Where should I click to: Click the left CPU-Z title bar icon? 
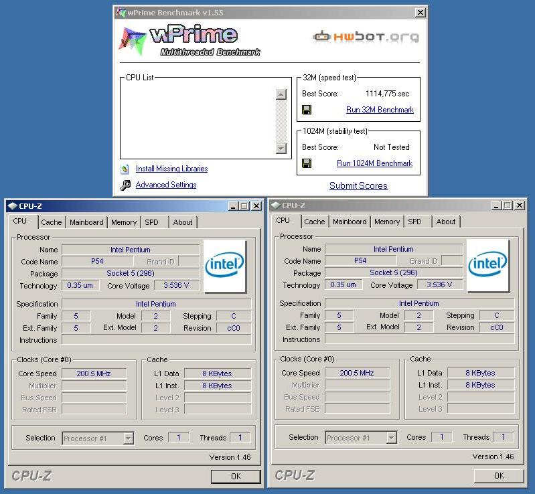pyautogui.click(x=13, y=205)
